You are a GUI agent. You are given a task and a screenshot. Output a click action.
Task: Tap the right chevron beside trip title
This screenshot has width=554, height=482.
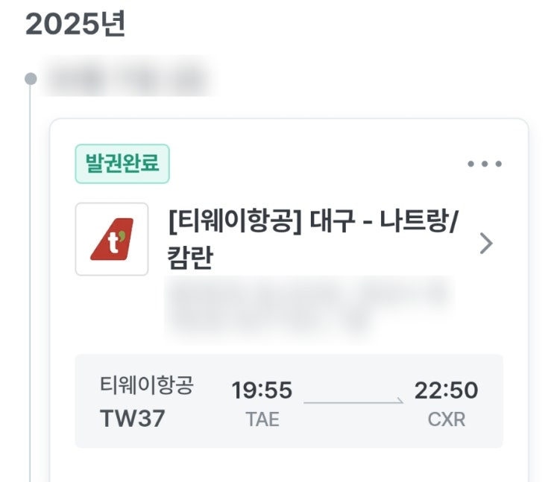tap(485, 244)
